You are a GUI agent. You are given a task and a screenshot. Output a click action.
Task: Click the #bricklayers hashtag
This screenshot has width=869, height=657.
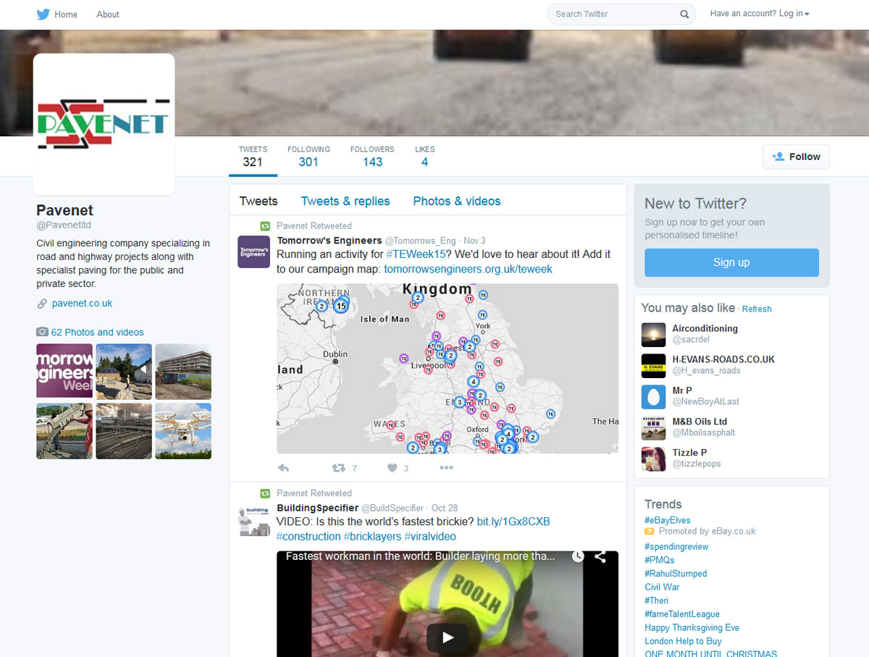(x=372, y=537)
